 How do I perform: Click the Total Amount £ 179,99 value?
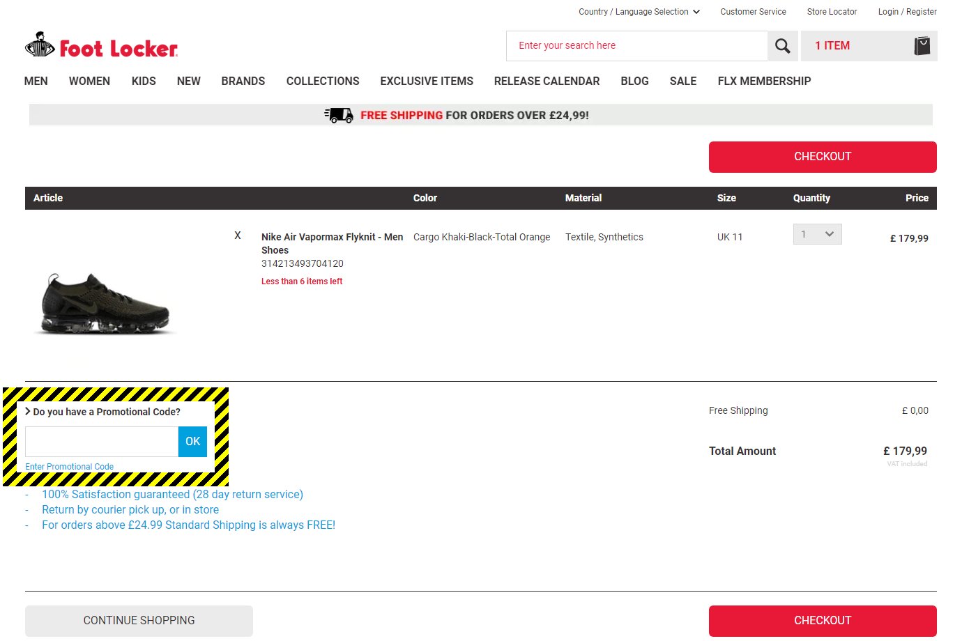tap(905, 451)
